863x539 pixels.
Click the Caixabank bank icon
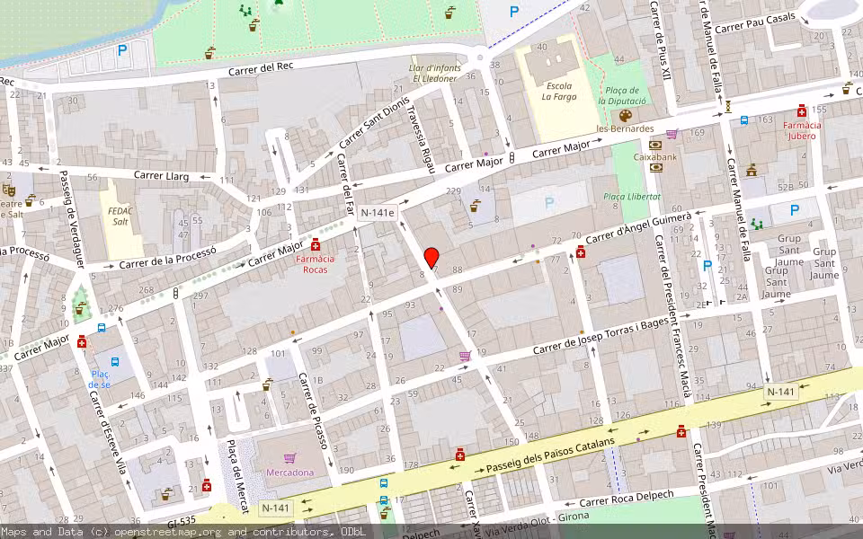pos(654,146)
